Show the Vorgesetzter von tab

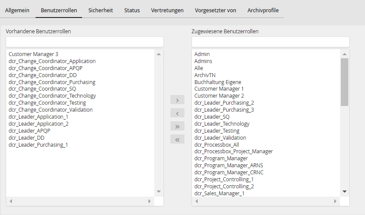point(215,10)
